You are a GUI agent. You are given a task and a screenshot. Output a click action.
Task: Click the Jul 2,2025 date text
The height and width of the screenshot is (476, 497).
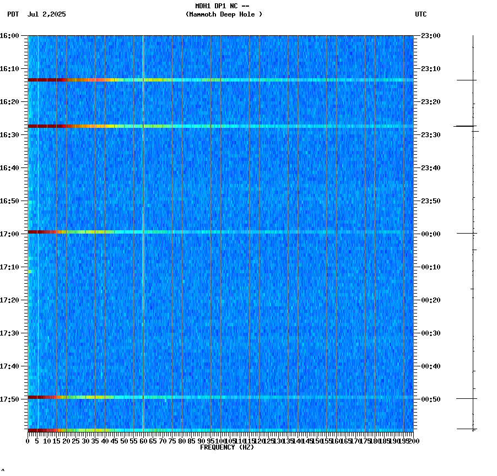[46, 15]
